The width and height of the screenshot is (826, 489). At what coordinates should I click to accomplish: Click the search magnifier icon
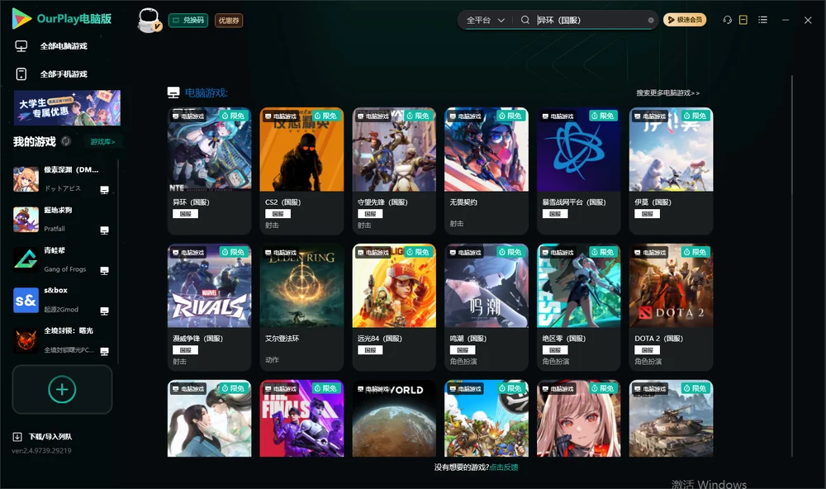525,20
